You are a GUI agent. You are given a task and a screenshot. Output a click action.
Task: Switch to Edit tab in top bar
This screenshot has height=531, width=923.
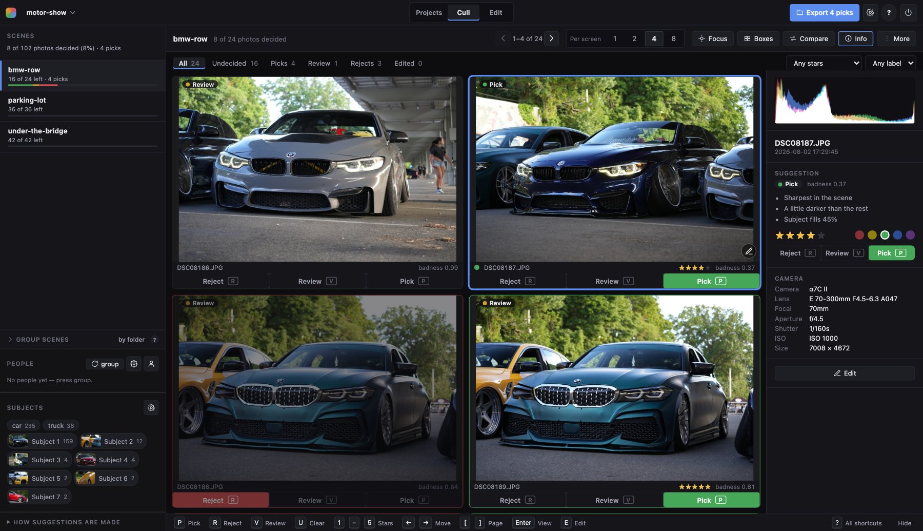pyautogui.click(x=495, y=12)
